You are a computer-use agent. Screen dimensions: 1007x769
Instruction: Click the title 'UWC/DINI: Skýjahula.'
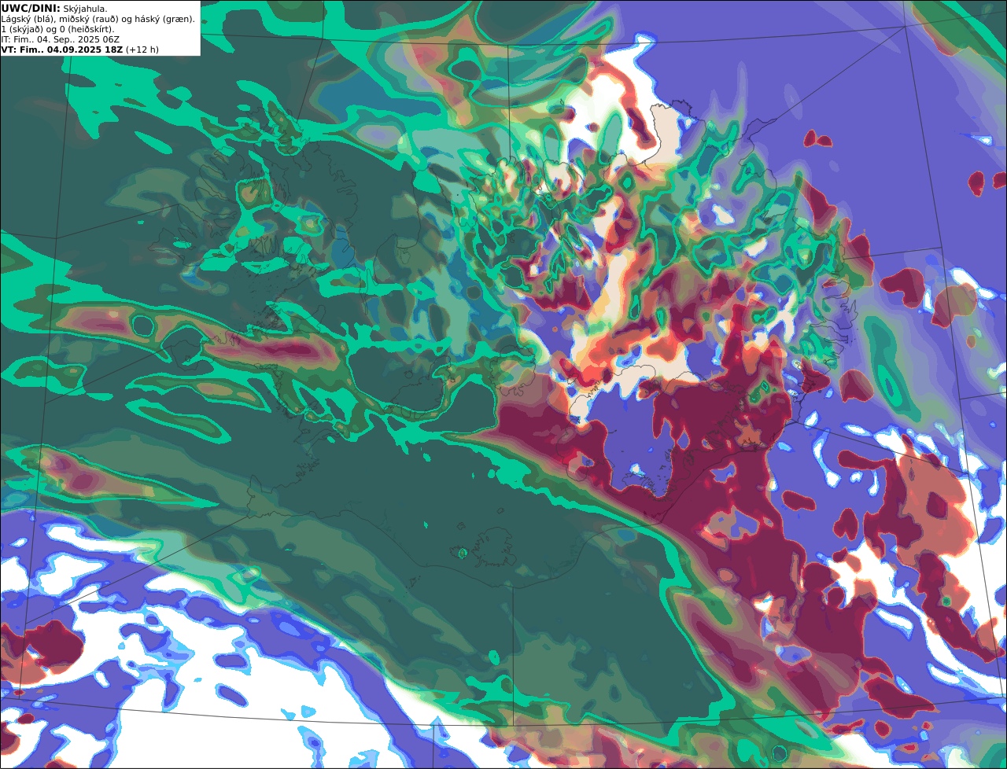point(54,8)
